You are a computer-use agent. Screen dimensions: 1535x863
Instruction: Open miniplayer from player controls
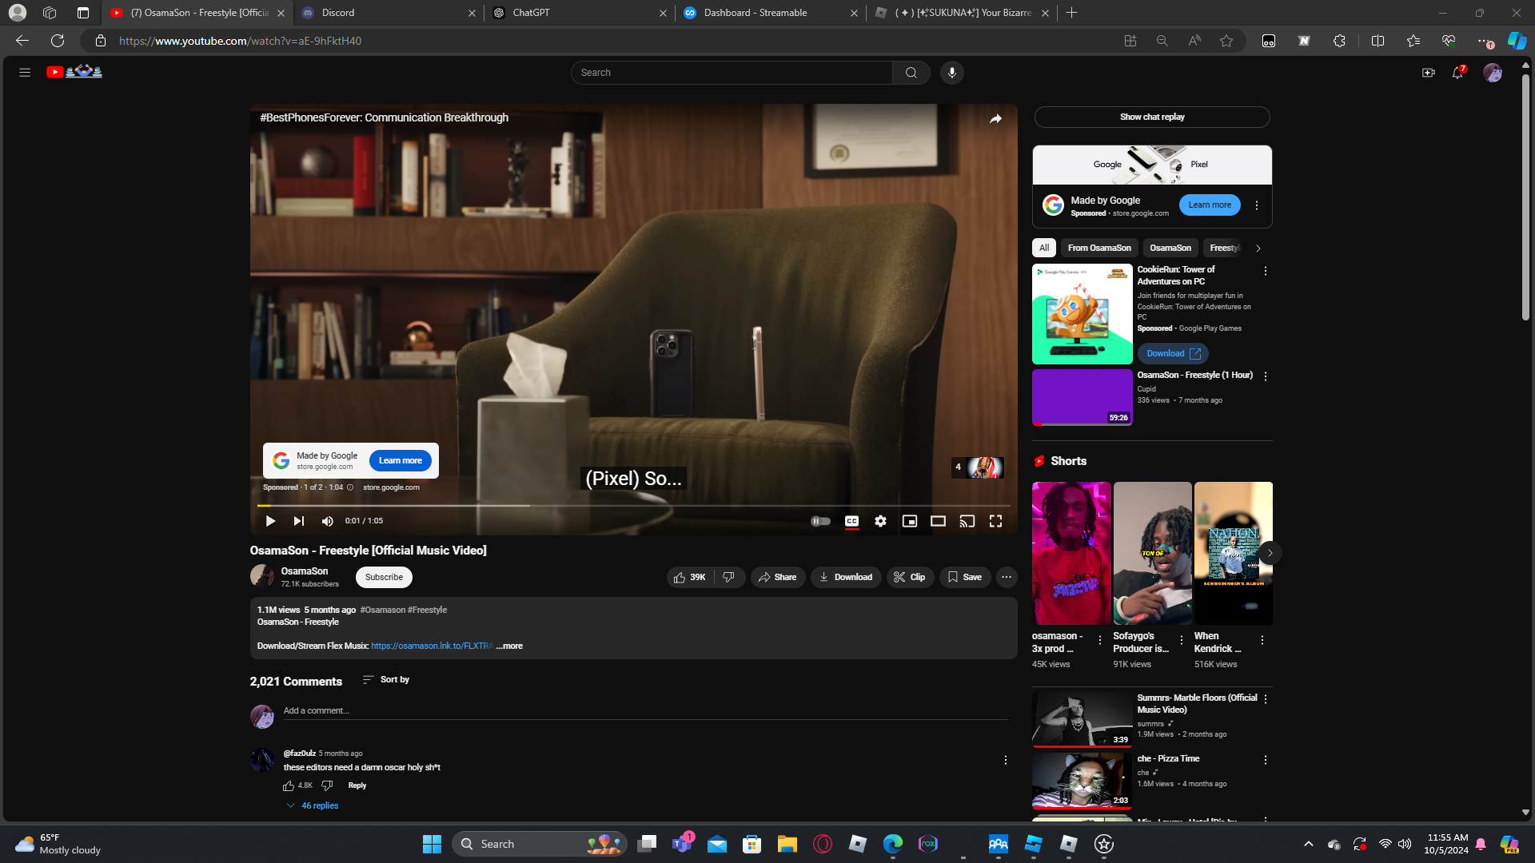[x=909, y=521]
